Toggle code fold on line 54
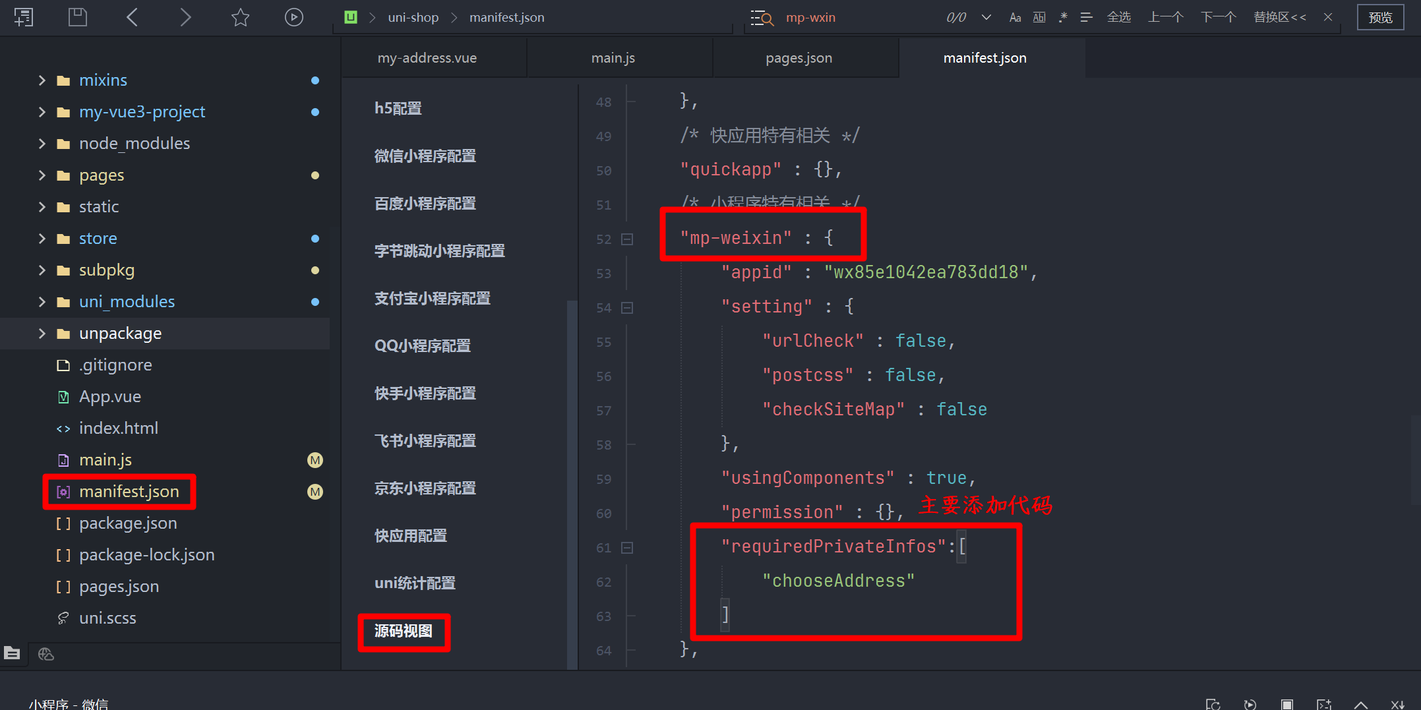Screen dimensions: 1421x710 tap(627, 308)
